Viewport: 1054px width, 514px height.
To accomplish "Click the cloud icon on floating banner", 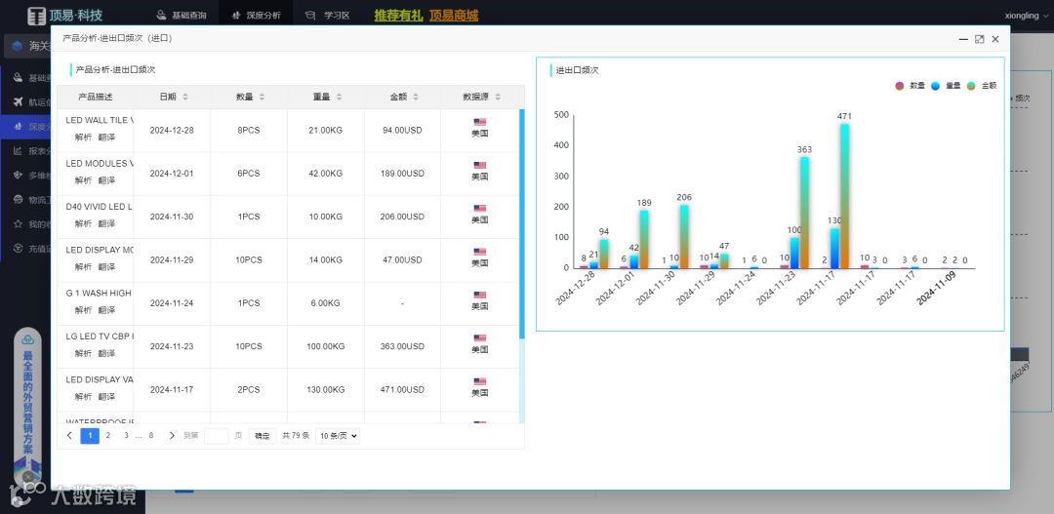I will click(27, 340).
